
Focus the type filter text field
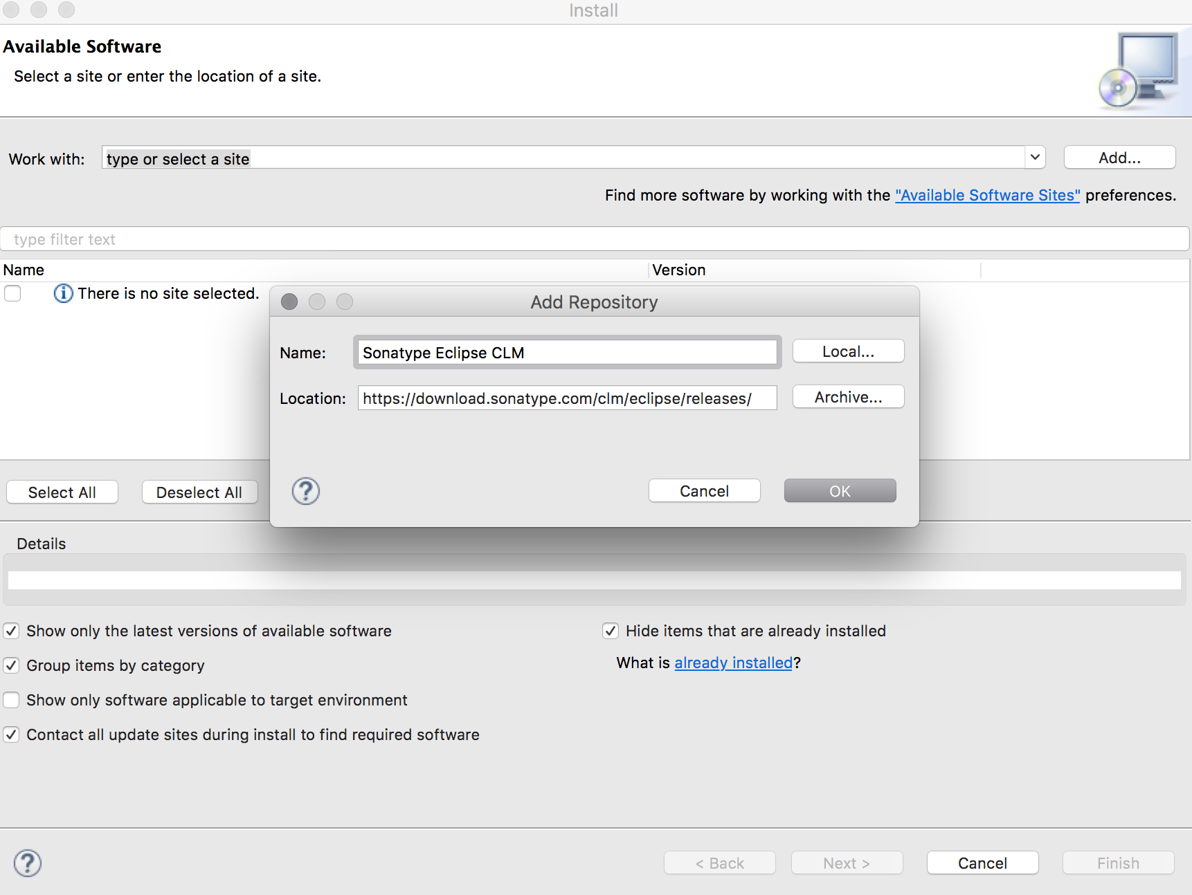(595, 239)
